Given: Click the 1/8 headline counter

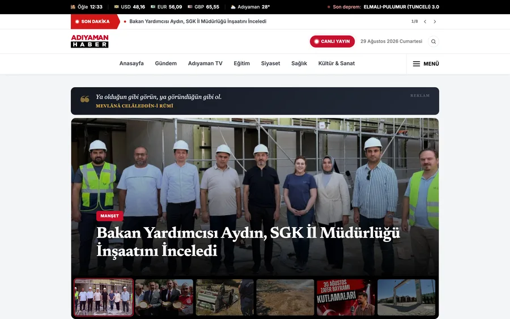Looking at the screenshot, I should (414, 22).
